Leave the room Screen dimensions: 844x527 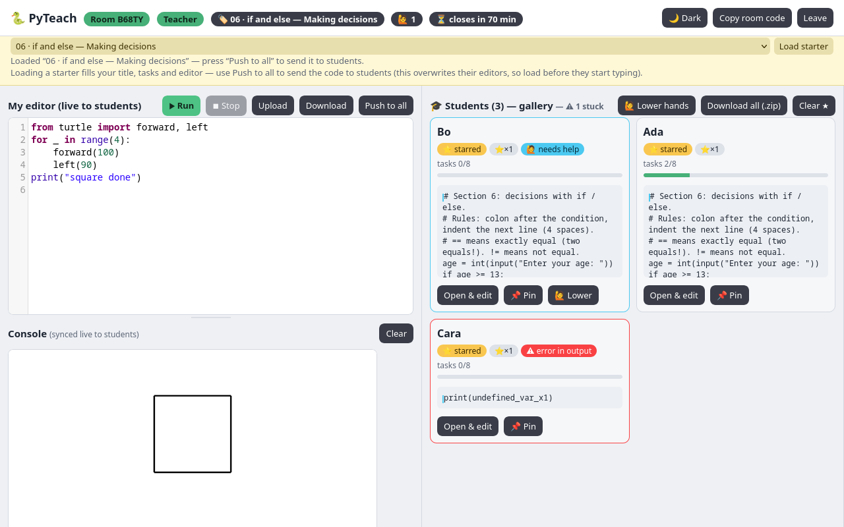815,18
